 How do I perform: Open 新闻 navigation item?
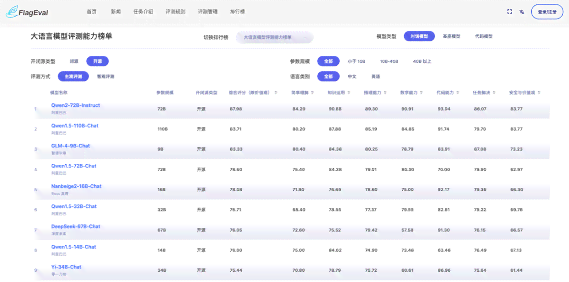click(116, 12)
